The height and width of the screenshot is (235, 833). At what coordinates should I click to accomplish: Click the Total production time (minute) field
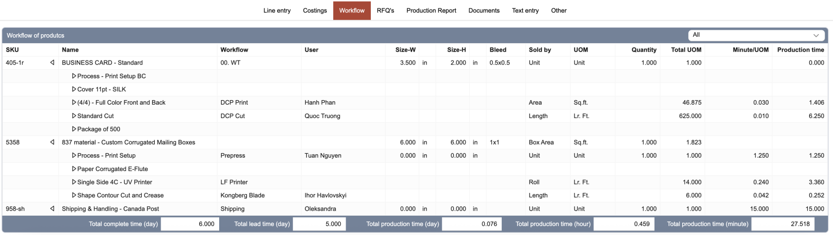coord(783,224)
